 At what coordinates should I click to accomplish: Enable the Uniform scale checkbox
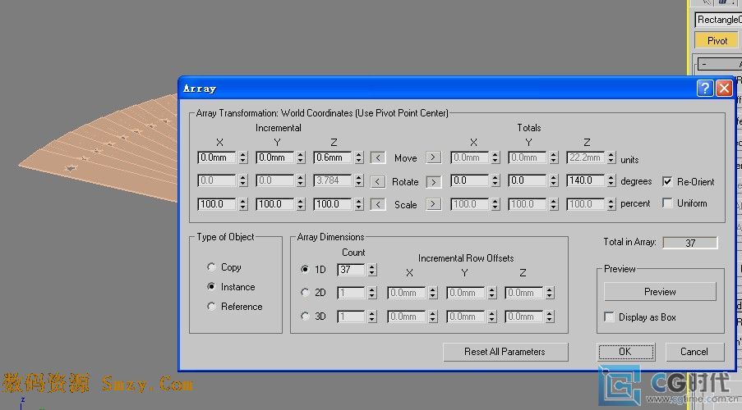667,203
